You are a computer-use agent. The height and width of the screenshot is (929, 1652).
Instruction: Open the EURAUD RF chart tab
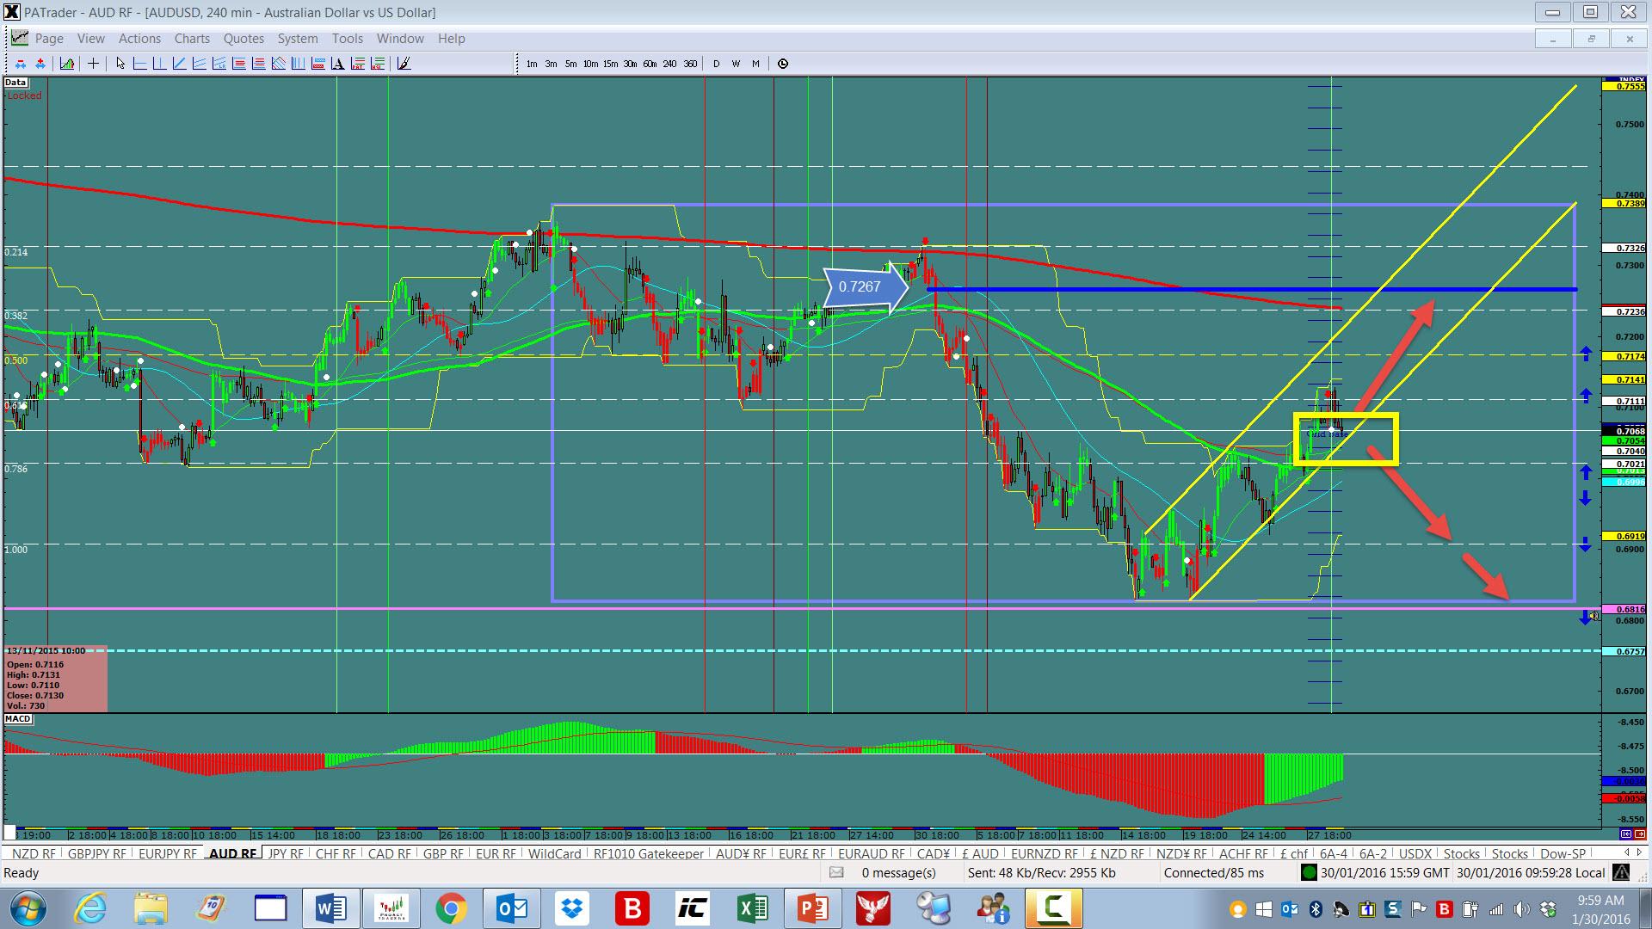pyautogui.click(x=872, y=853)
